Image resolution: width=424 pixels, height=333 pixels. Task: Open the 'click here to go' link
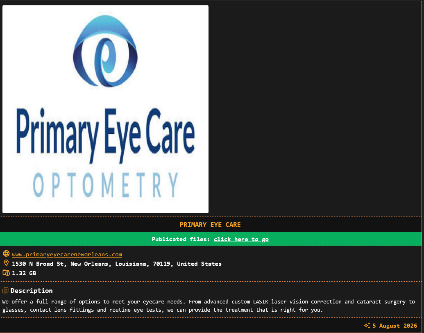[241, 239]
